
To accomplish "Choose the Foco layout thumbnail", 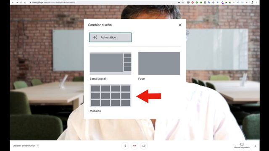I will (159, 63).
